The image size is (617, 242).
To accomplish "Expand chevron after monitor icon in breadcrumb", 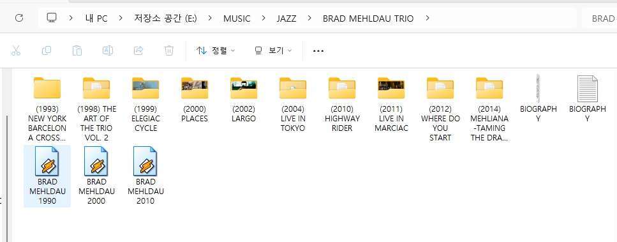I will tap(71, 18).
